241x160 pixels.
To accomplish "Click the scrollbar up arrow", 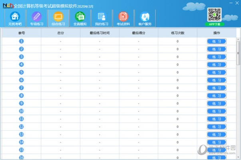I will [x=238, y=40].
